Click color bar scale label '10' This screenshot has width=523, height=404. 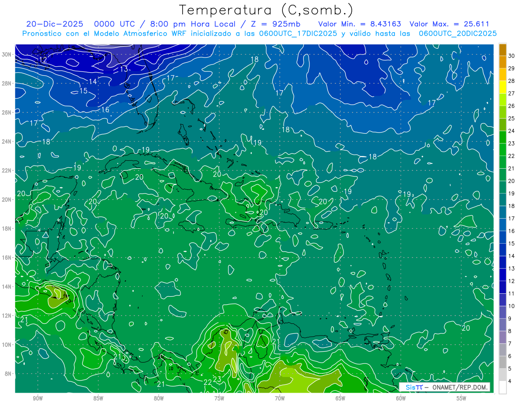point(511,306)
